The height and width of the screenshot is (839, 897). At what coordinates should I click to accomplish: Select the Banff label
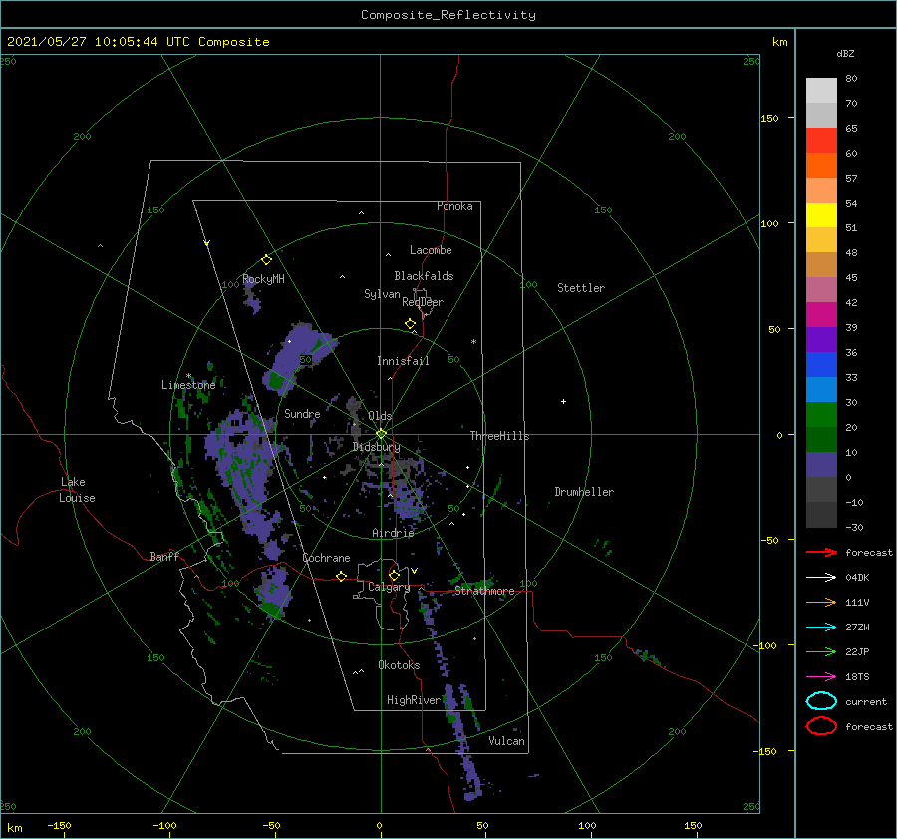(164, 556)
